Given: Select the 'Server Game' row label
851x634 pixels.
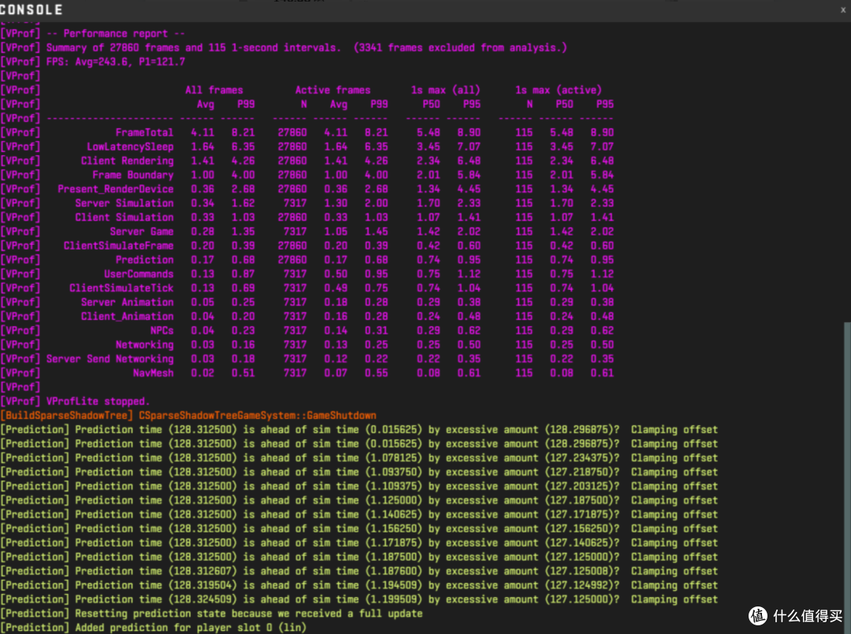Looking at the screenshot, I should pyautogui.click(x=142, y=232).
